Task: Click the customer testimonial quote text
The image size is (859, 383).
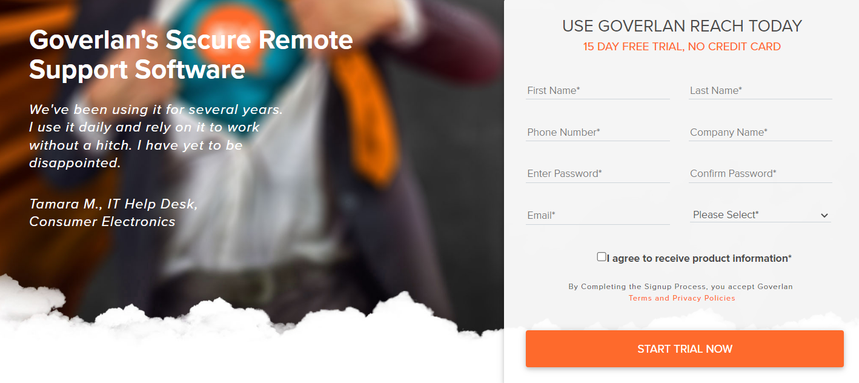Action: point(156,136)
